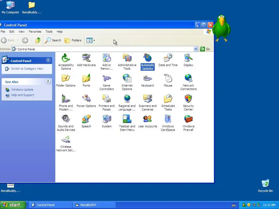Click the Go button

pos(205,49)
